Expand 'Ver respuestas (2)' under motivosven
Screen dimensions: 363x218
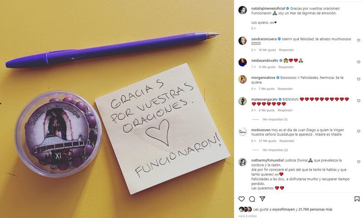point(275,150)
